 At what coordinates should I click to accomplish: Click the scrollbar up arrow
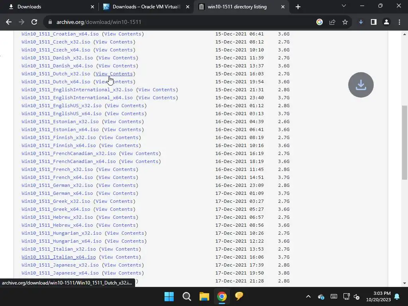coord(404,34)
